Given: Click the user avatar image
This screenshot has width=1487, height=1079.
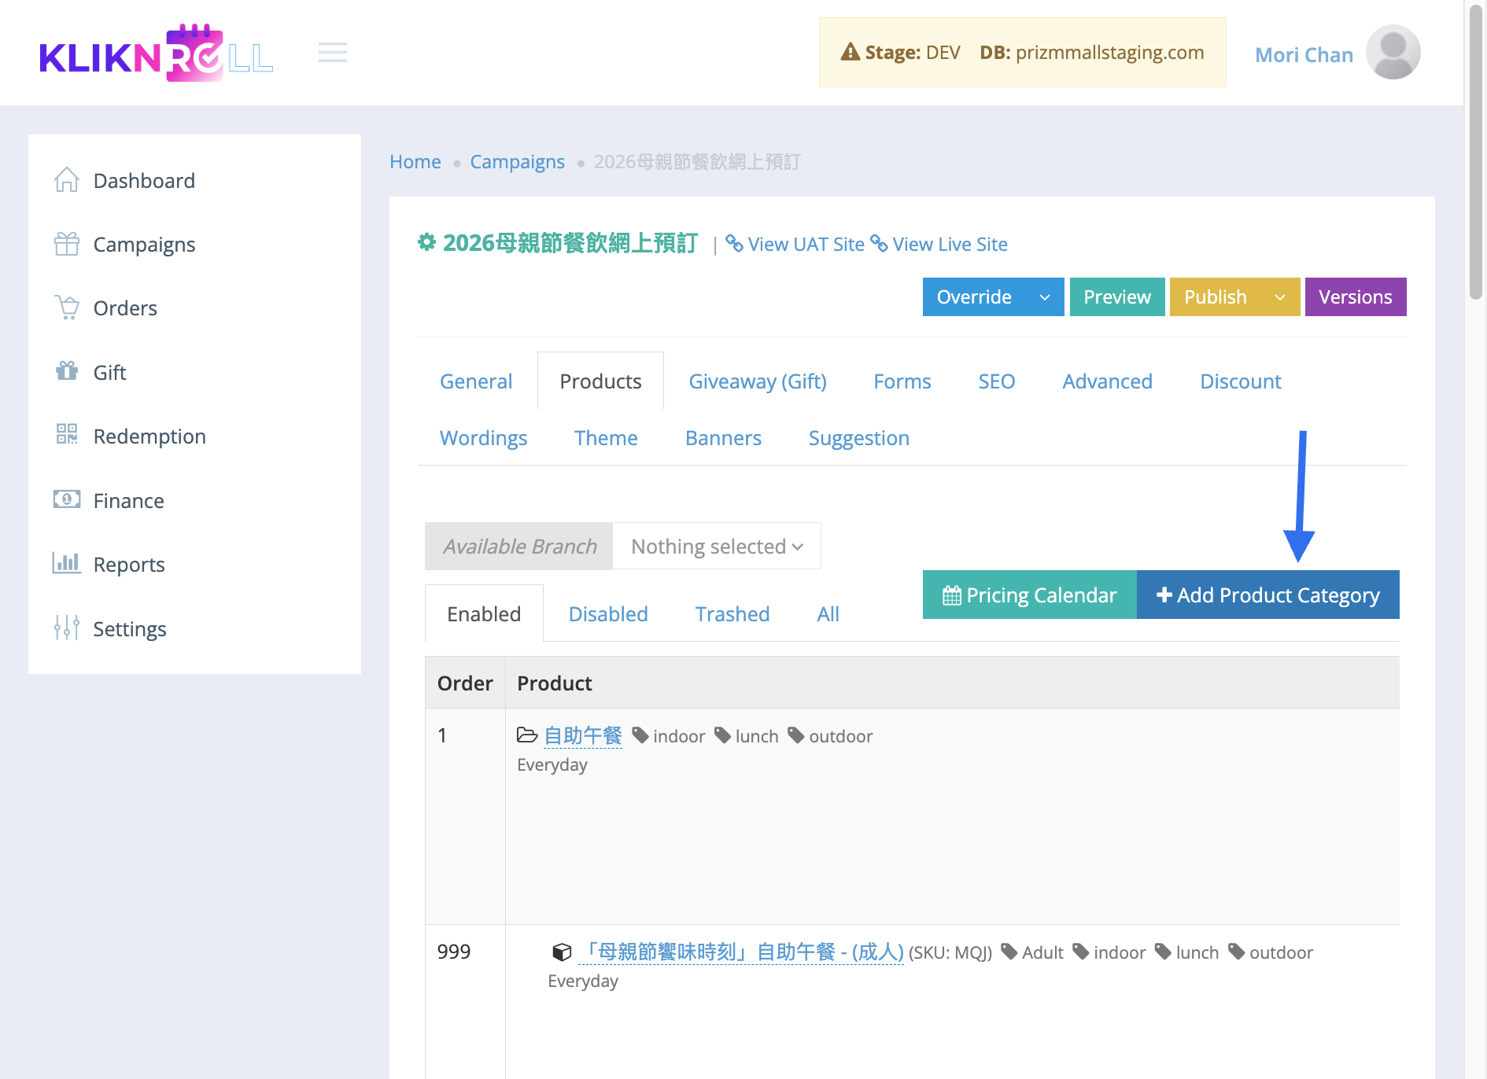Looking at the screenshot, I should 1393,53.
